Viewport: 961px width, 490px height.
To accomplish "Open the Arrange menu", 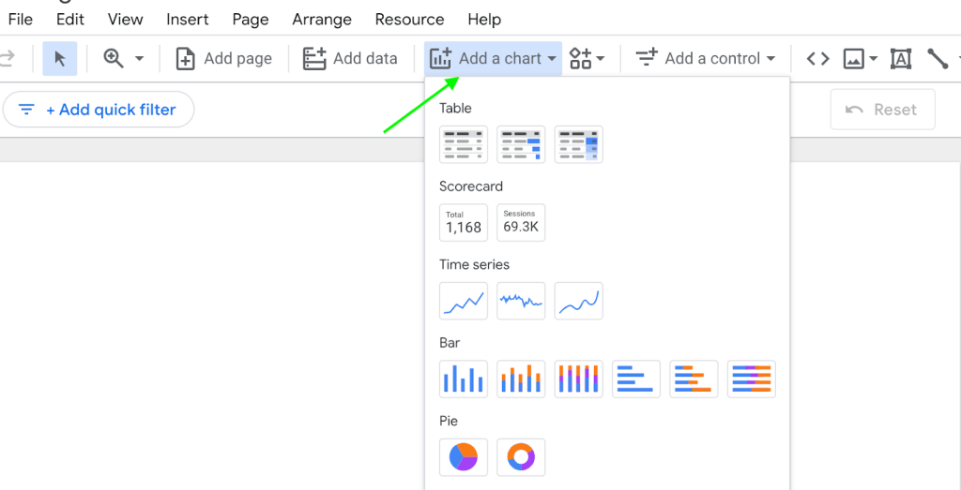I will click(322, 20).
